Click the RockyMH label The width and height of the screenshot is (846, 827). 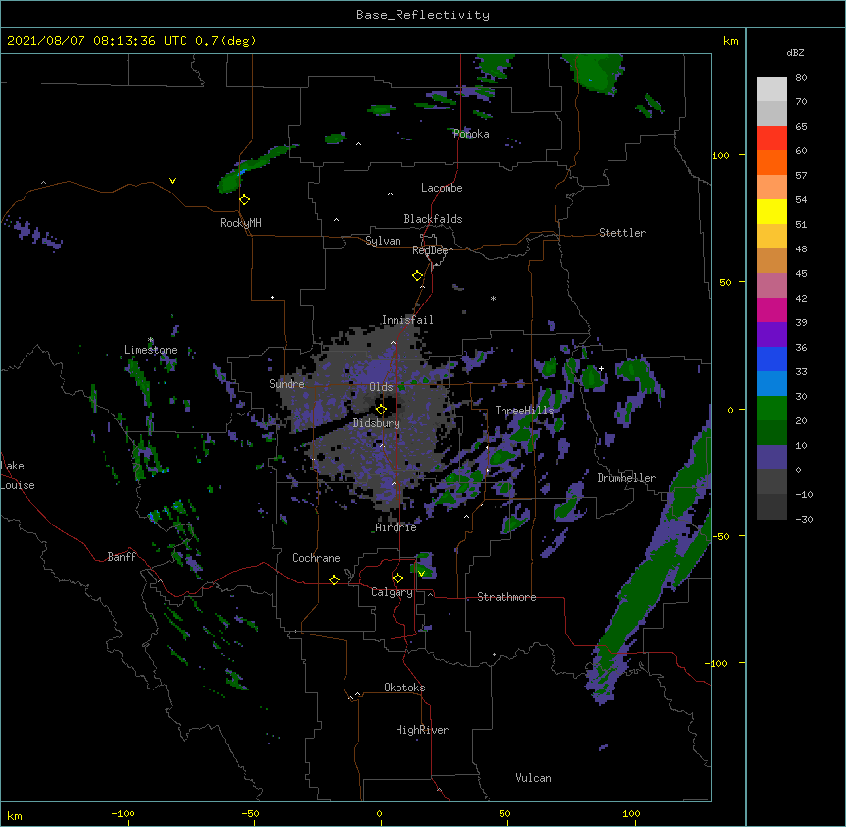240,222
